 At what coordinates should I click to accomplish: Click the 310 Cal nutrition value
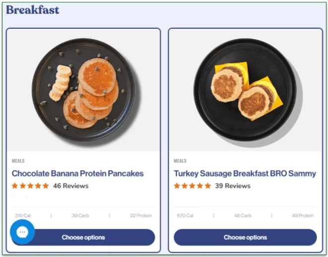(x=23, y=216)
